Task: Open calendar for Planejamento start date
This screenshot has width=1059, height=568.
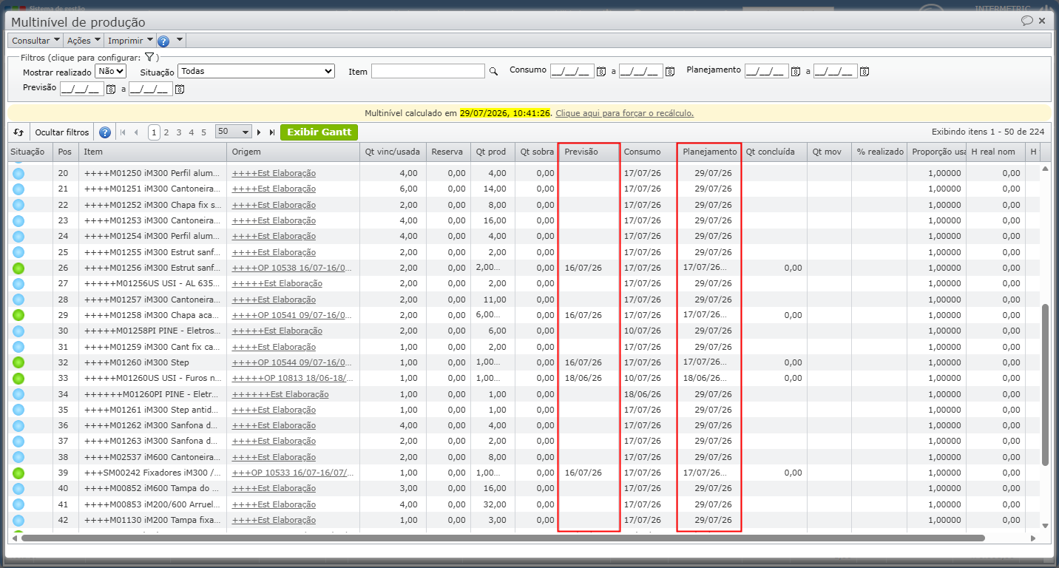Action: click(x=796, y=72)
